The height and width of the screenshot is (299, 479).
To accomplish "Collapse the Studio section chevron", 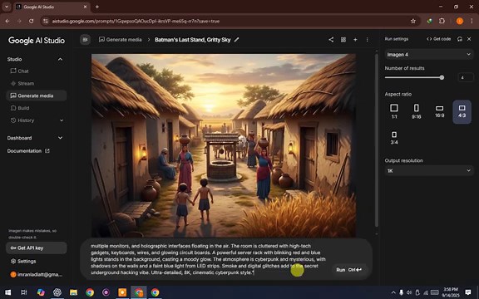I will [60, 59].
